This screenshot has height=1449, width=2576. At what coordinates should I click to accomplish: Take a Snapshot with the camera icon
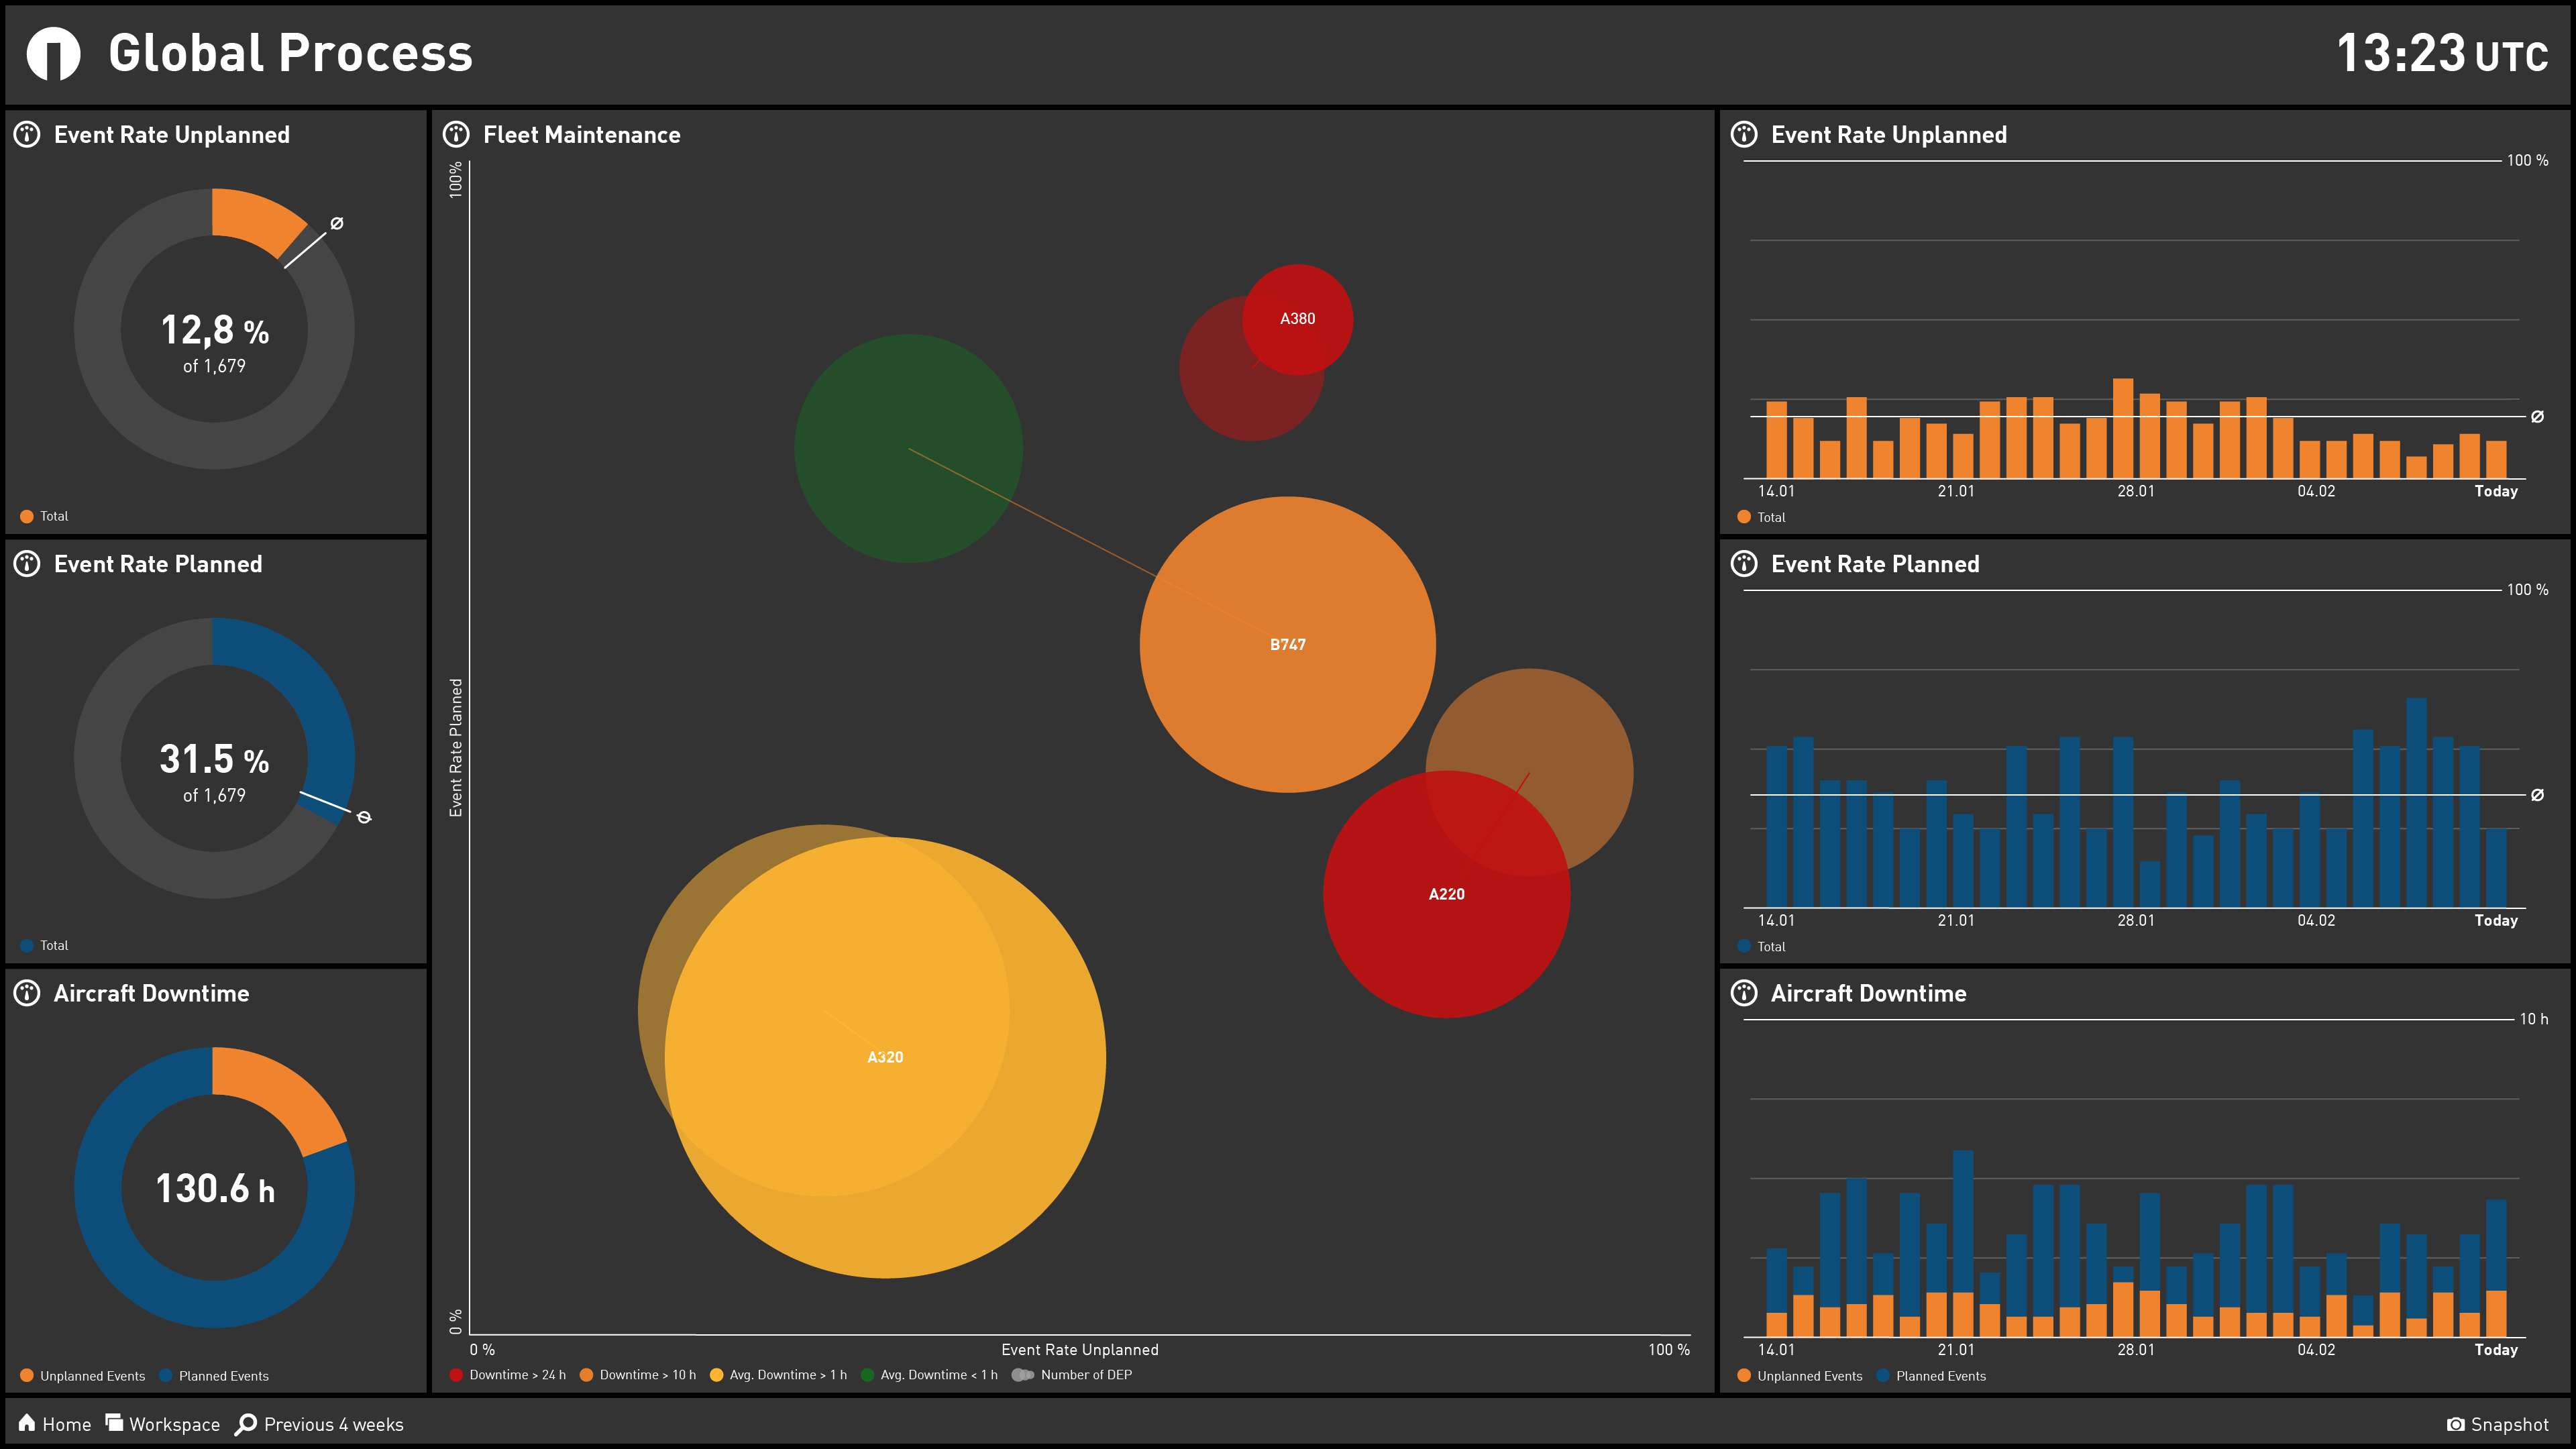2455,1424
